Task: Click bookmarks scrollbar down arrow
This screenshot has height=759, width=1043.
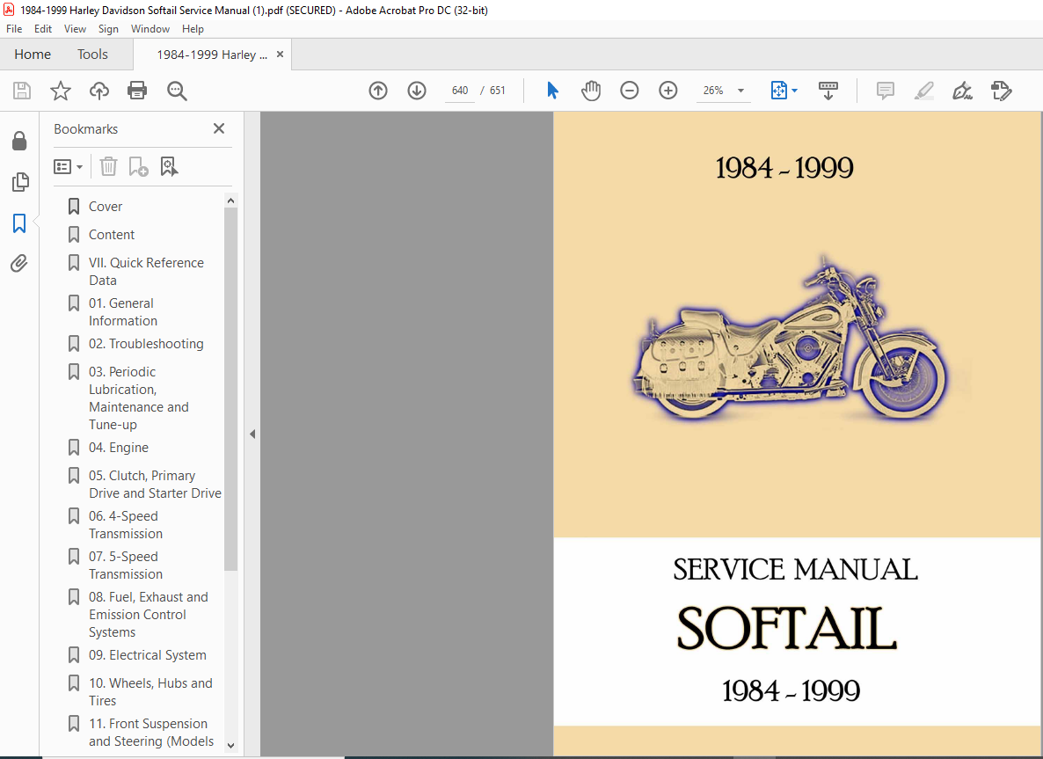Action: pyautogui.click(x=230, y=746)
